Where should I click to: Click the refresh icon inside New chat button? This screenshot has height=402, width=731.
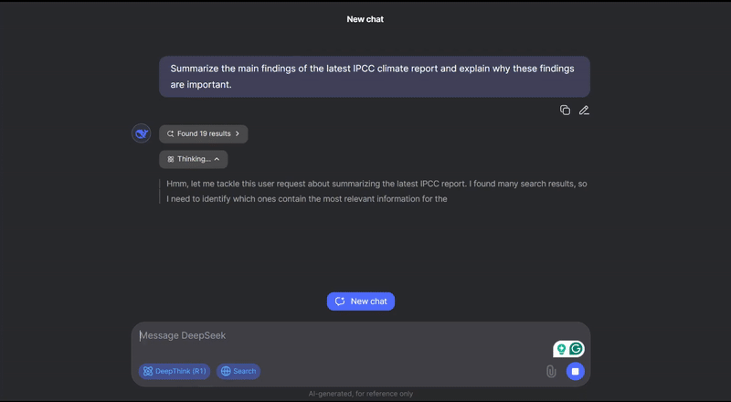pos(340,301)
